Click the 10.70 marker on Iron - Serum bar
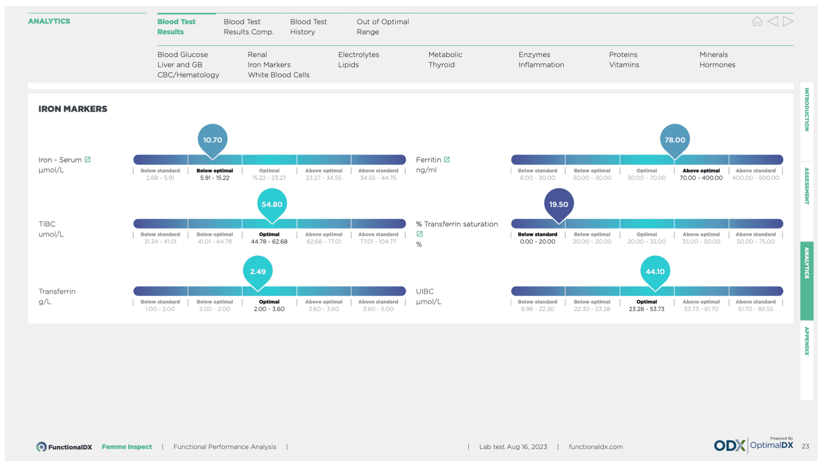The width and height of the screenshot is (823, 465). (212, 140)
